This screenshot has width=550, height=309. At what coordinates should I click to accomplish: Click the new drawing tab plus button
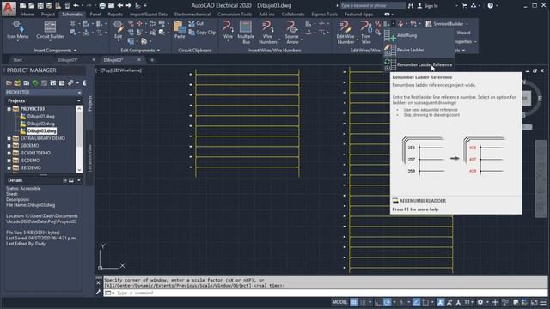152,60
